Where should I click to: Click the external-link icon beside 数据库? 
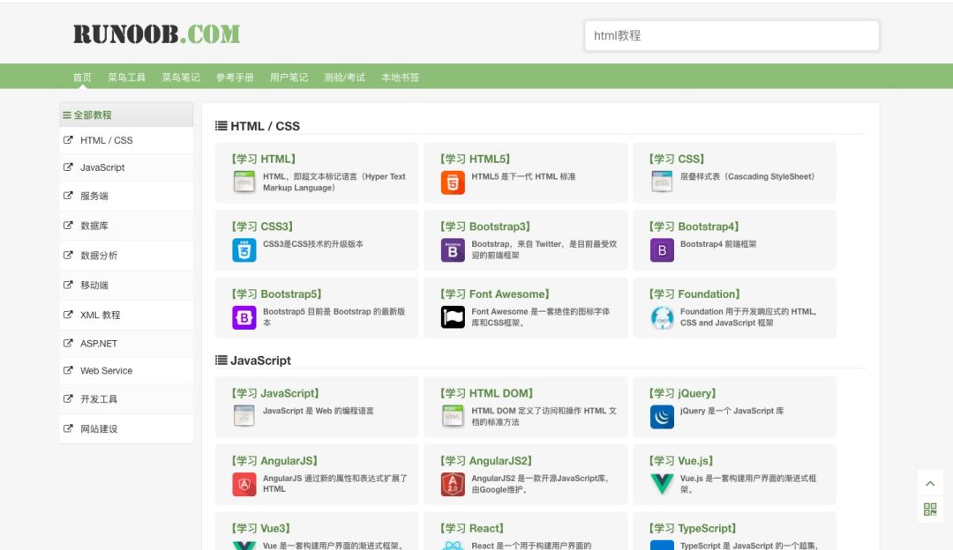point(68,226)
